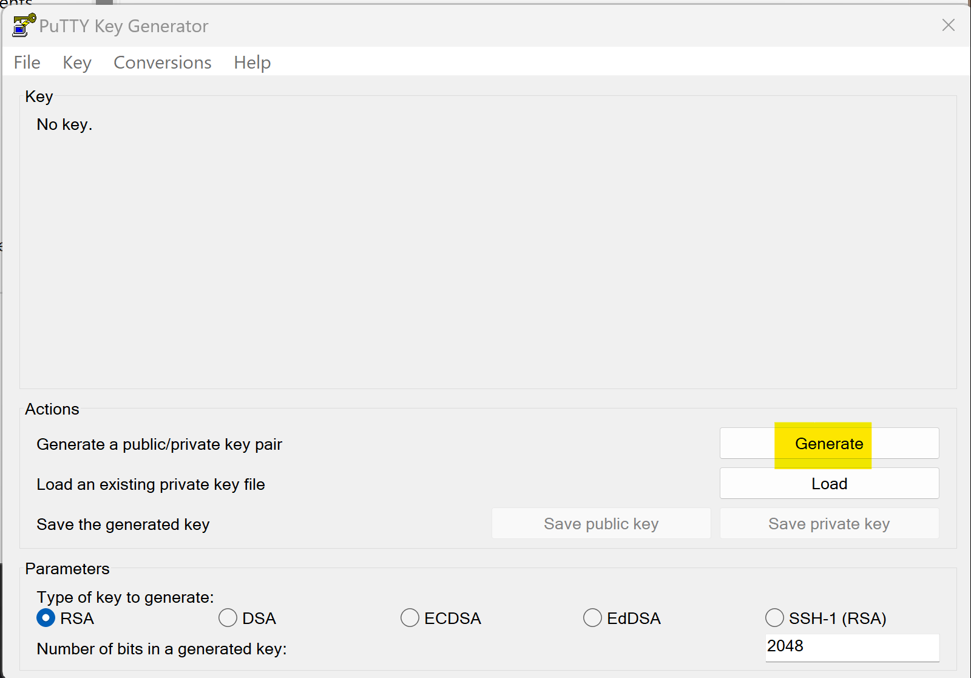Click 'Number of bits in a generated key:' label

tap(161, 649)
